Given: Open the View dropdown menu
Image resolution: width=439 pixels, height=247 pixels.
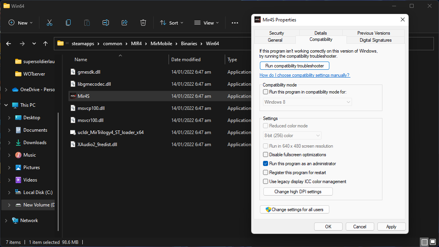Looking at the screenshot, I should click(206, 23).
